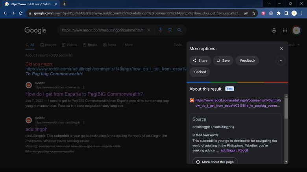Switch to the Images search tab
Image resolution: width=307 pixels, height=172 pixels.
coord(48,45)
